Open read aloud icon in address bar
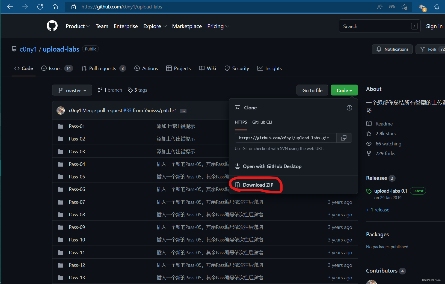 pos(380,7)
